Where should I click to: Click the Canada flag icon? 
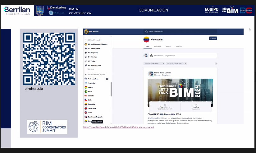(x=86, y=96)
